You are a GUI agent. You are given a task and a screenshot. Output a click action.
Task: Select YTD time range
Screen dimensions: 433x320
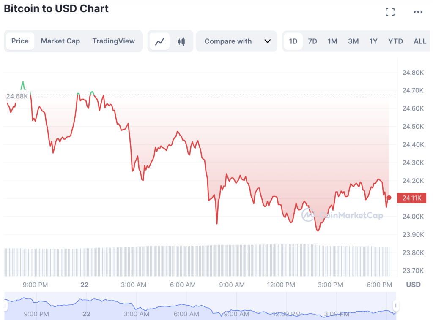tap(395, 41)
